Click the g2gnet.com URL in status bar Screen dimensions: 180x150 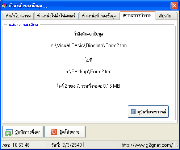click(x=147, y=145)
